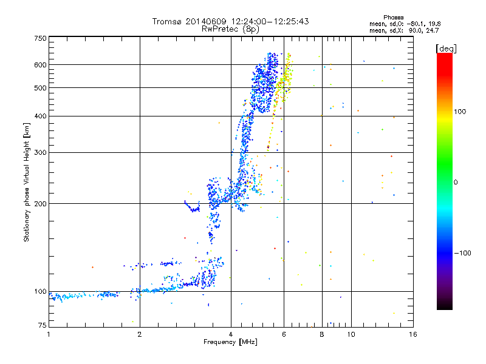Click the blue cusp-shaped trace just below 200 km

(x=192, y=206)
